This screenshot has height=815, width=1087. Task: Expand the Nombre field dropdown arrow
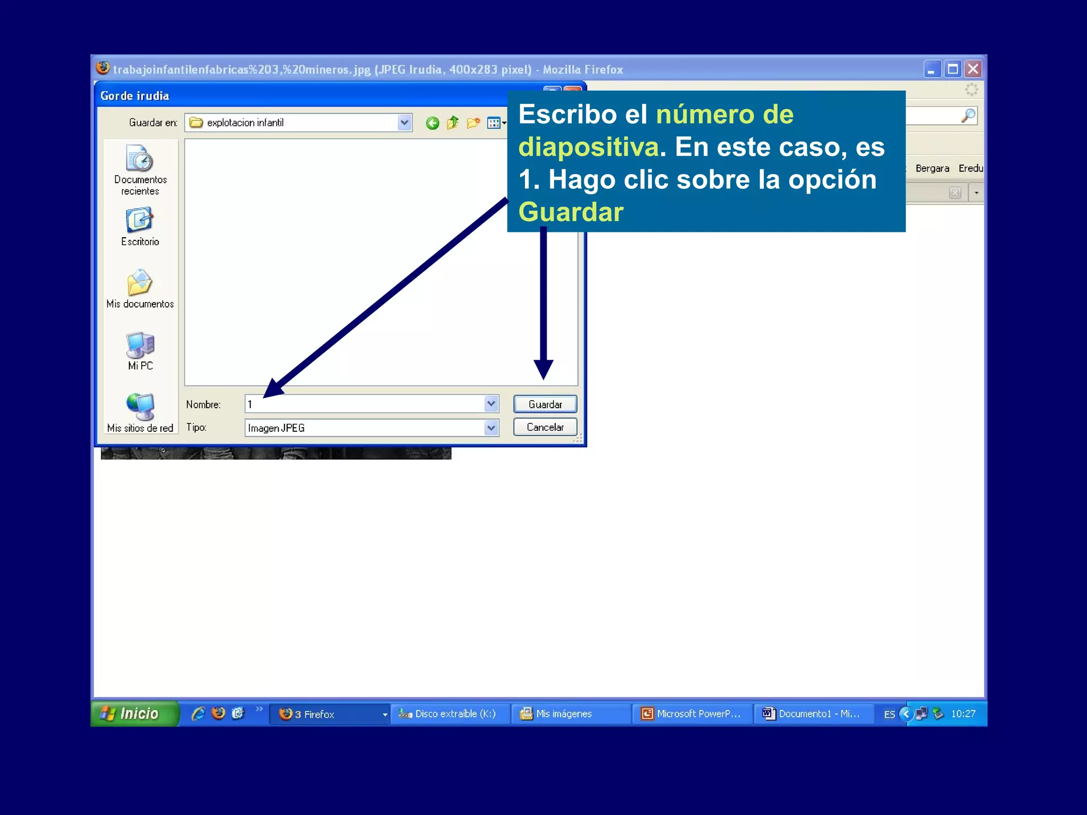[491, 404]
